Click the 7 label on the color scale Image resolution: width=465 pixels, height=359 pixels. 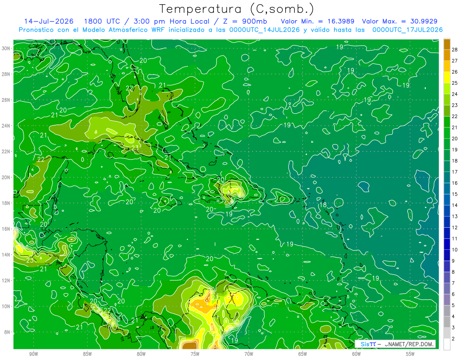pyautogui.click(x=453, y=283)
